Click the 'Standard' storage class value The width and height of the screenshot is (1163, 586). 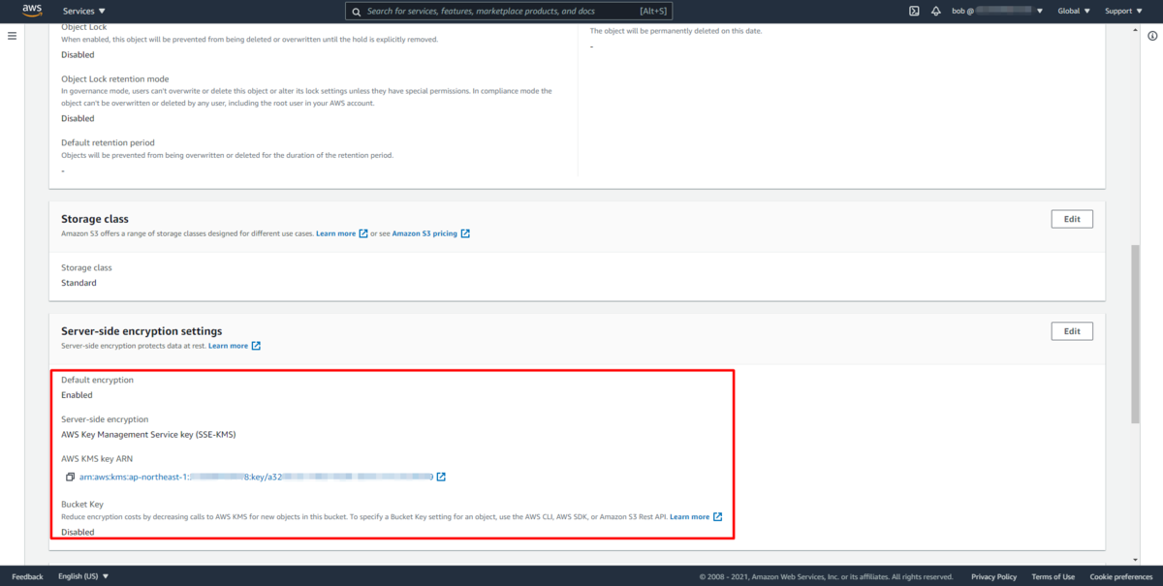tap(79, 283)
